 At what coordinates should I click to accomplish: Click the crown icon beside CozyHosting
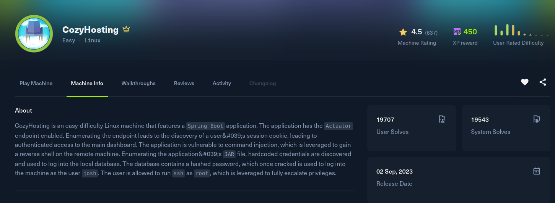point(126,29)
